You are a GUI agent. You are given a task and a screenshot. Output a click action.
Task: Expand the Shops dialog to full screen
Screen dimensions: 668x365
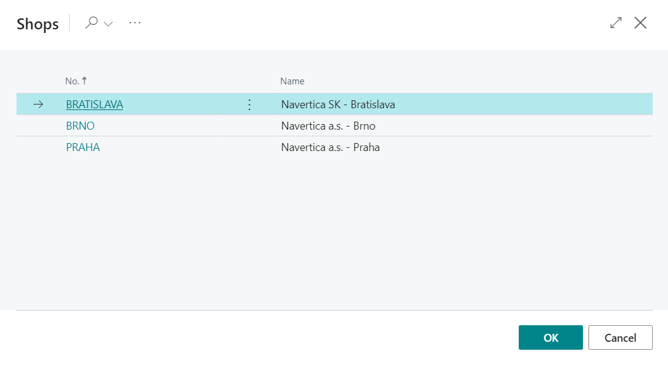tap(615, 23)
